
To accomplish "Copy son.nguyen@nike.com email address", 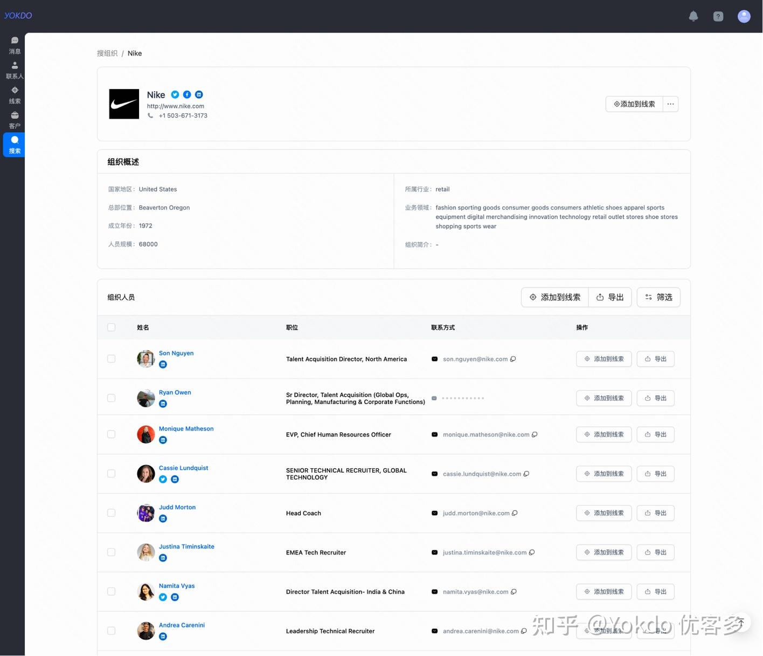I will coord(513,359).
